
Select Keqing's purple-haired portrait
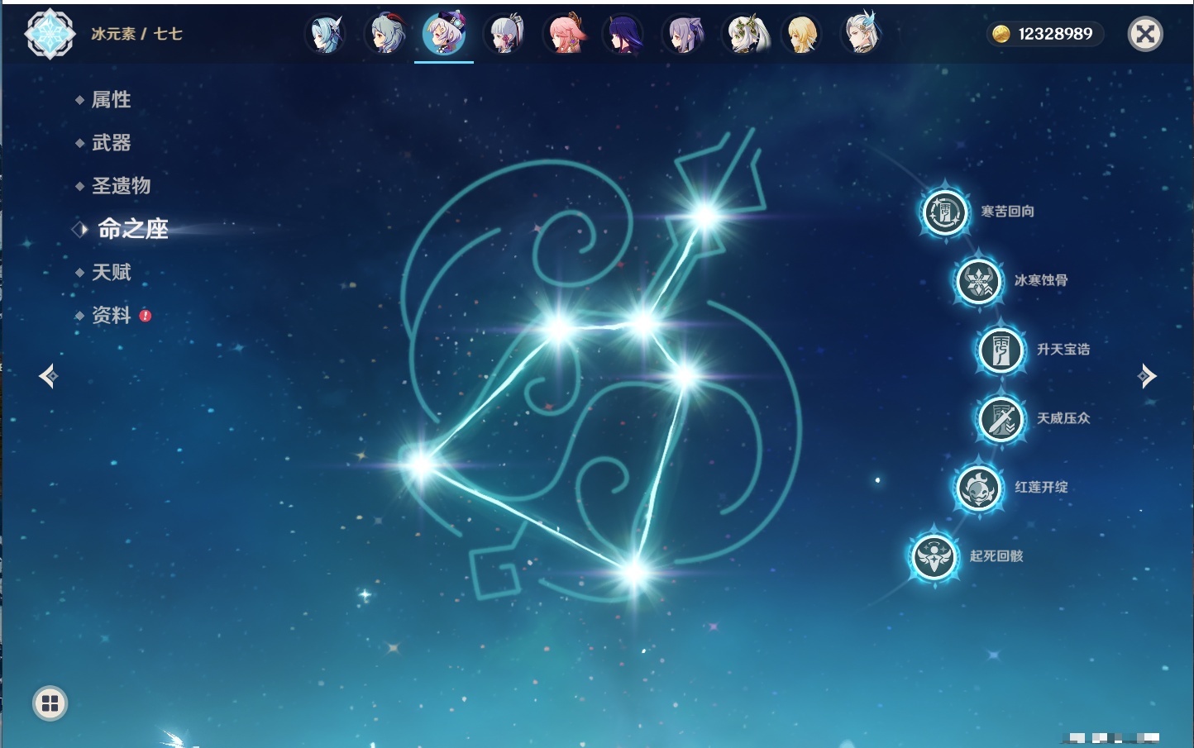click(x=684, y=35)
